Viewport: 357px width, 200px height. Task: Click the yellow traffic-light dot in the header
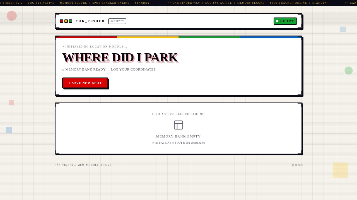[x=66, y=21]
